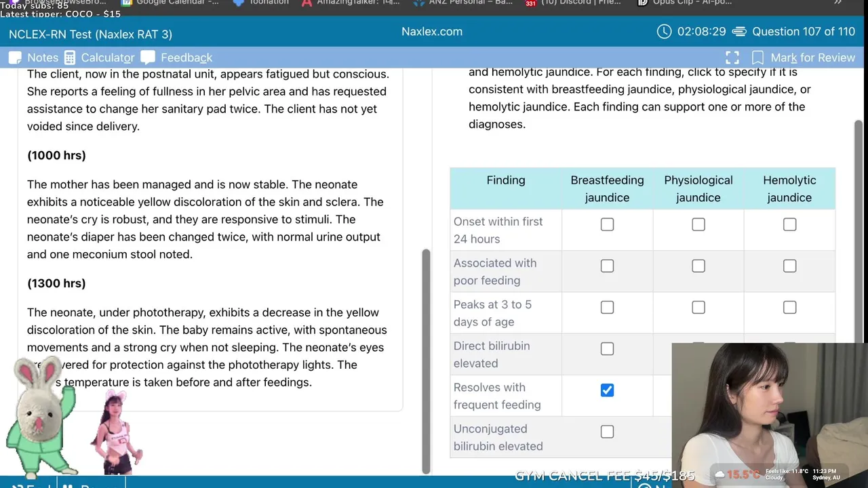The width and height of the screenshot is (868, 488).
Task: Click the case notes panel scrollbar
Action: click(426, 361)
